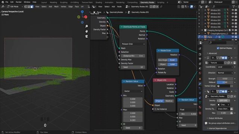Image resolution: width=239 pixels, height=134 pixels.
Task: Click the viewport zoom magnifier icon
Action: (86, 26)
